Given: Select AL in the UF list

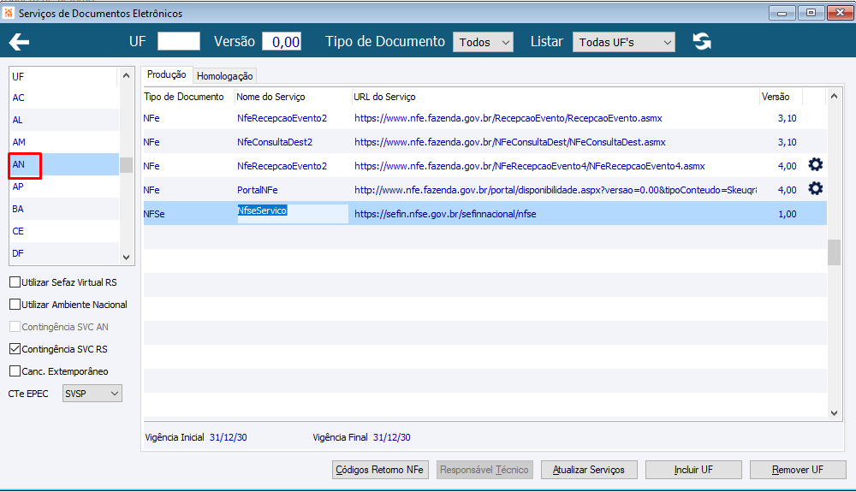Looking at the screenshot, I should pyautogui.click(x=64, y=120).
